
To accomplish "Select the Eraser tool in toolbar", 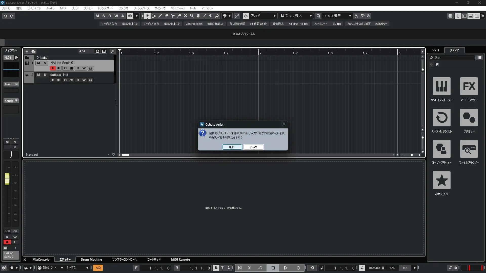I will (166, 16).
